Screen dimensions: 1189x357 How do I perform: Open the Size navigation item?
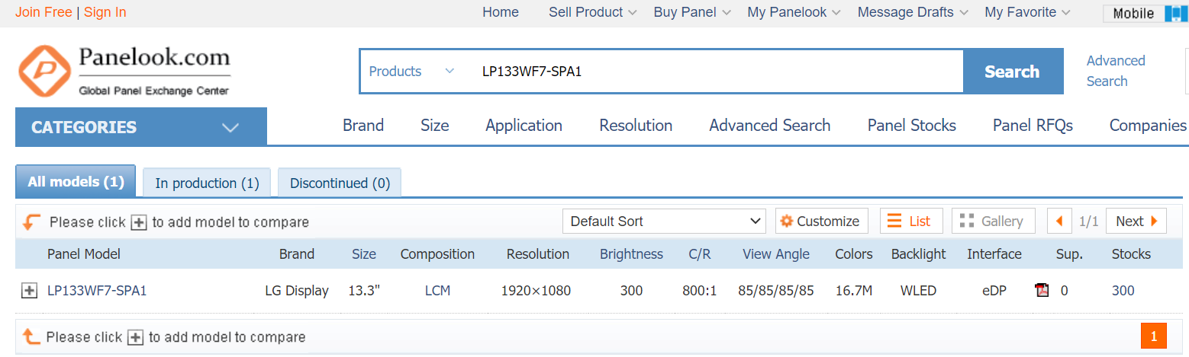click(435, 126)
